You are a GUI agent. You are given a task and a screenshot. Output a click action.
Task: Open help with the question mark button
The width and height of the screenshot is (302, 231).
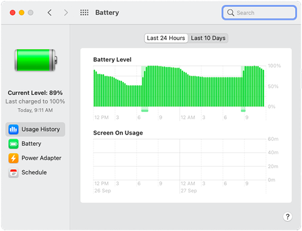coord(288,217)
